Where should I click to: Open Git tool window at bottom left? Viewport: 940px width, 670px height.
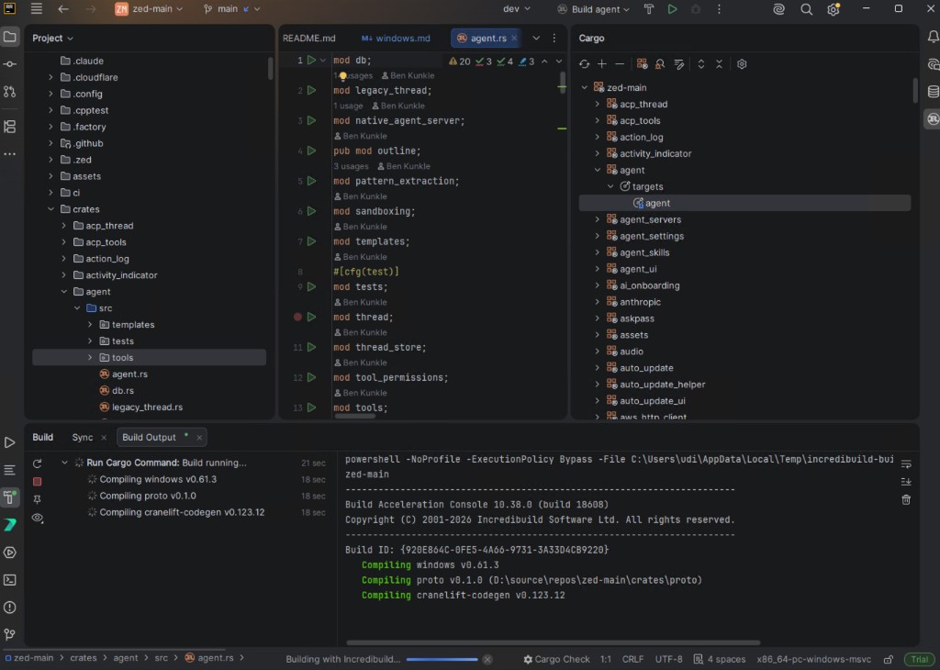point(9,634)
